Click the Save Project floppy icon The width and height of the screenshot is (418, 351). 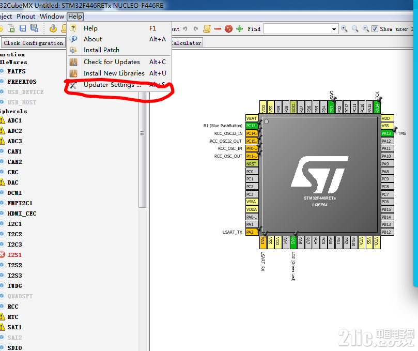point(23,28)
